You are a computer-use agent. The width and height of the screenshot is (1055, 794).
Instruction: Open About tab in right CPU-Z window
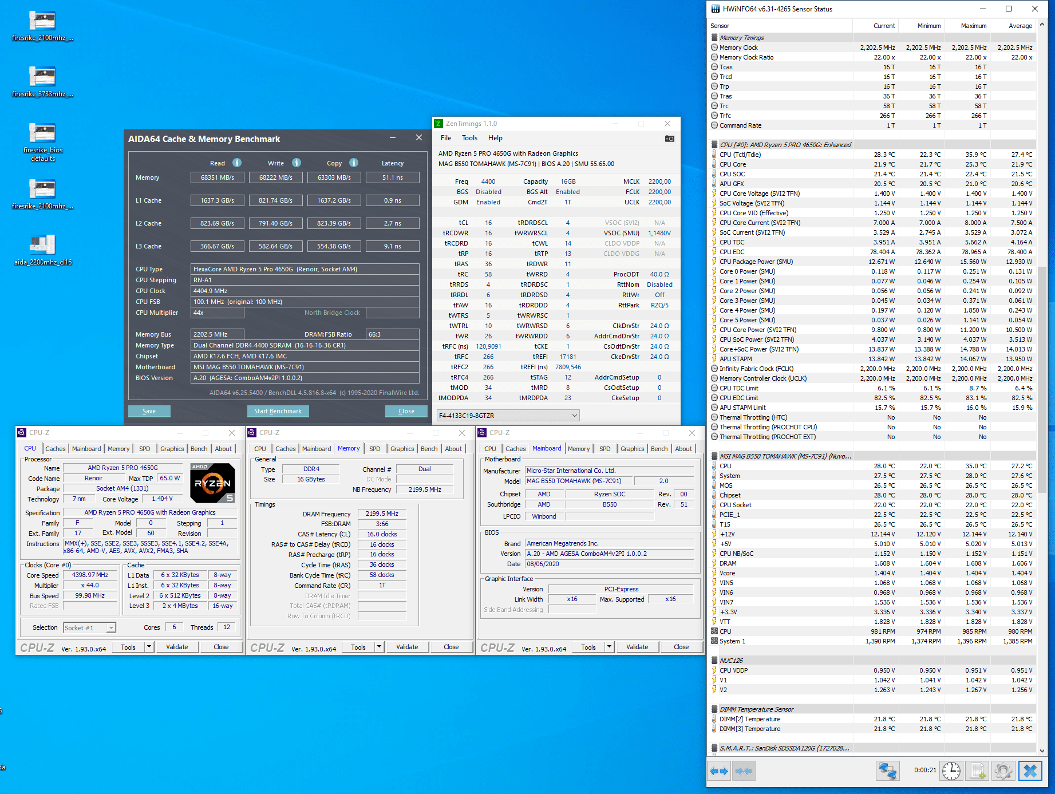coord(683,449)
